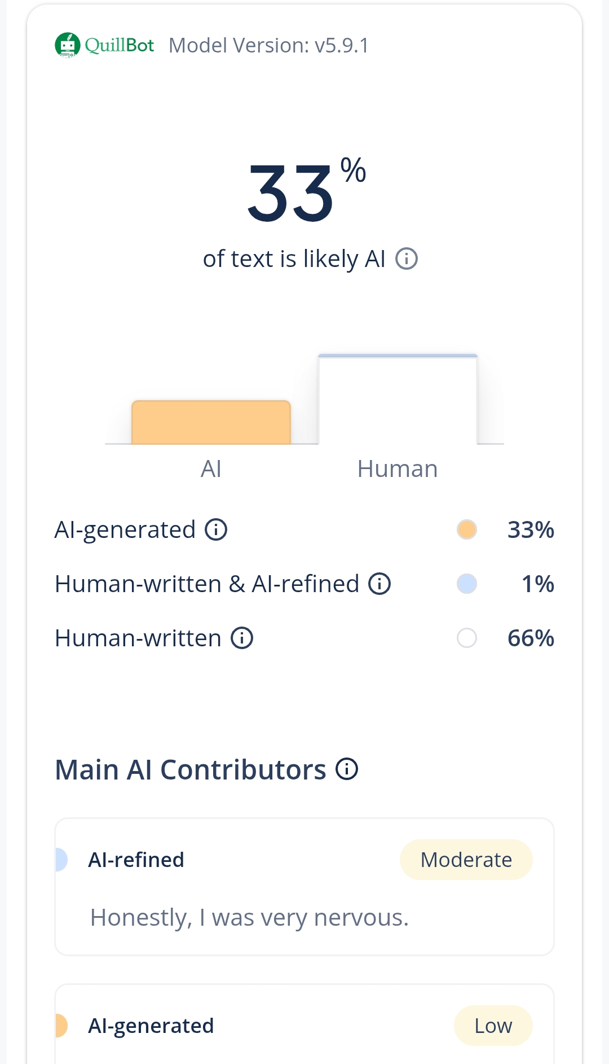Click the Moderate badge on AI-refined card
Image resolution: width=609 pixels, height=1064 pixels.
(x=466, y=860)
